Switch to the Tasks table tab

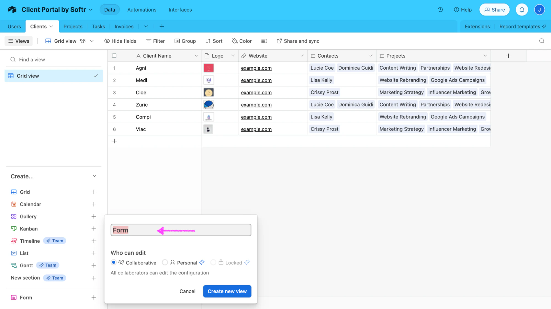[x=98, y=26]
